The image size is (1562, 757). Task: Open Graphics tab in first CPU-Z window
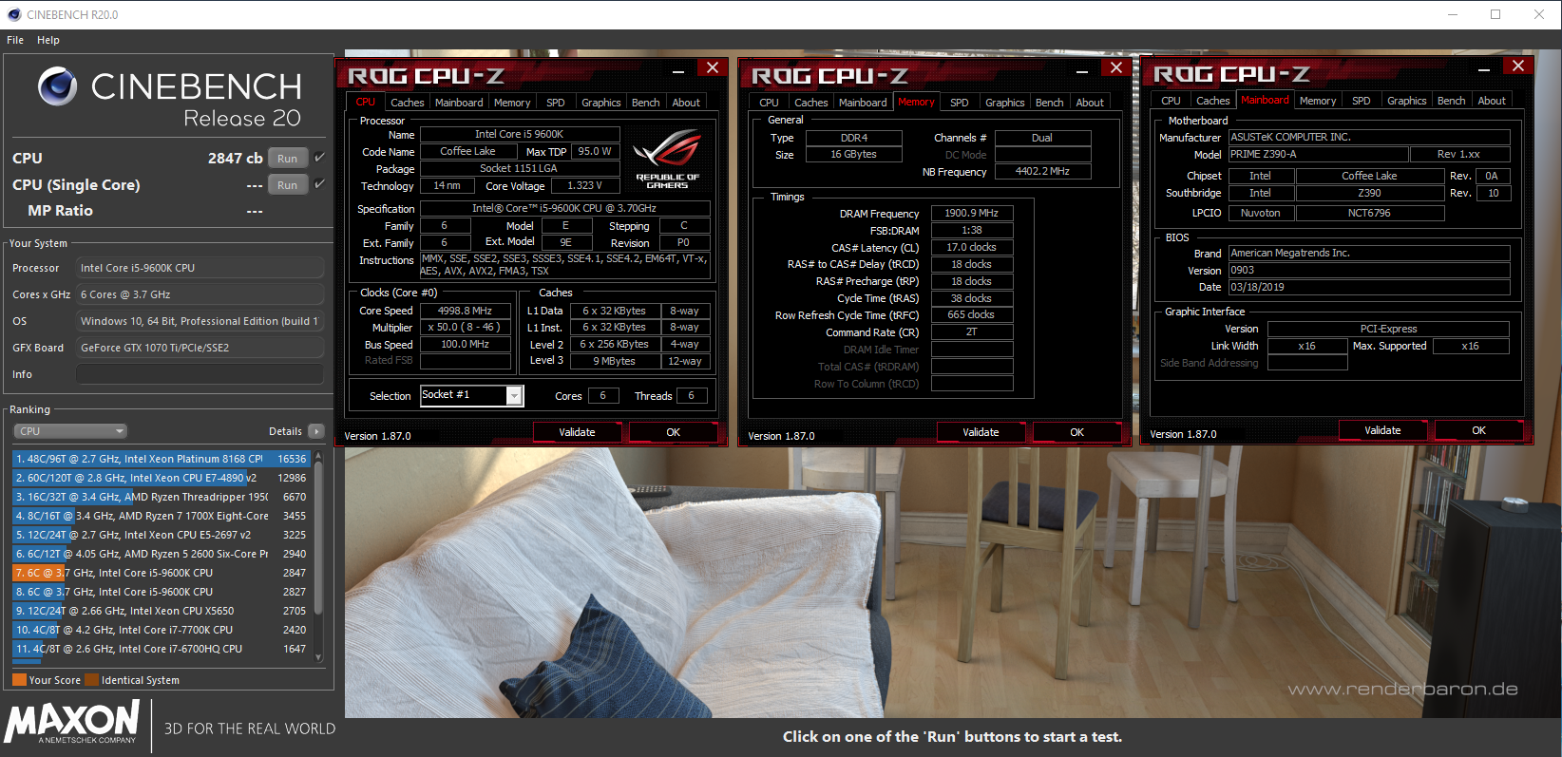pyautogui.click(x=601, y=103)
